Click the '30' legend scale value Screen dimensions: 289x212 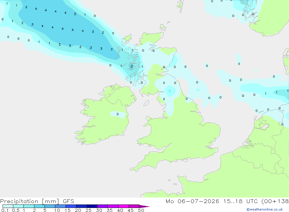pyautogui.click(x=99, y=210)
